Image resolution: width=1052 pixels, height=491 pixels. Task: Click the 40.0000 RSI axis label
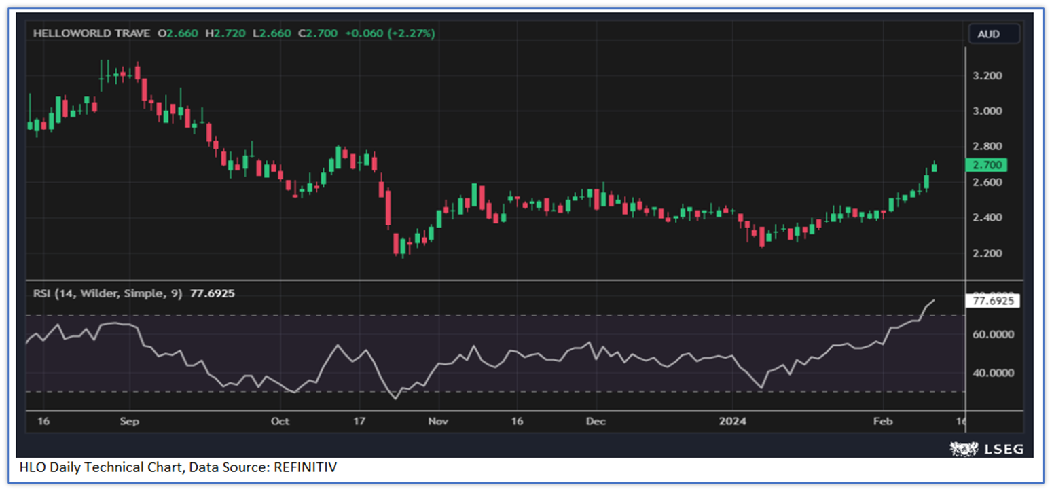pos(993,373)
